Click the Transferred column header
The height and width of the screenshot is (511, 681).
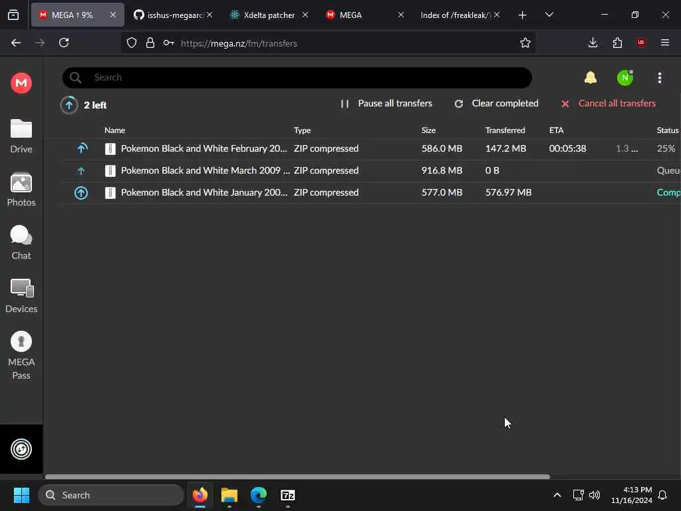505,130
